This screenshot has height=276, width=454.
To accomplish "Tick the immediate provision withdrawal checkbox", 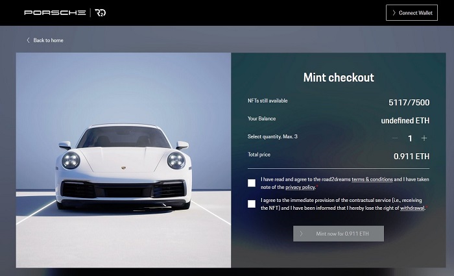I will [252, 204].
